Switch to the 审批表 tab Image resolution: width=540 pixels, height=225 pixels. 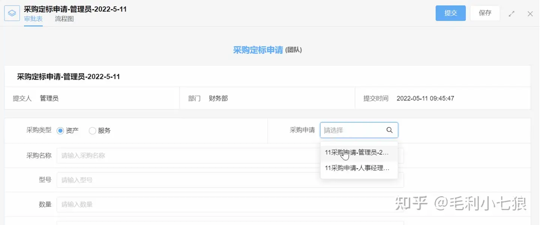click(x=33, y=19)
